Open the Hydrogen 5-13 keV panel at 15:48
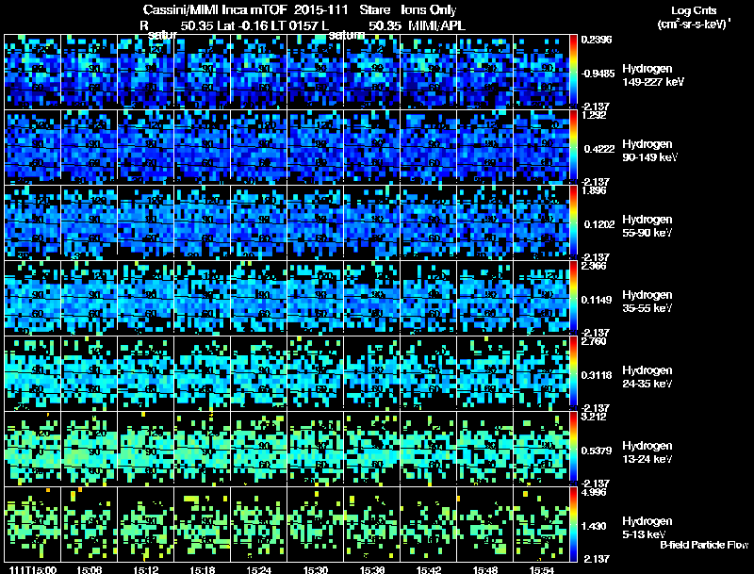 (485, 524)
